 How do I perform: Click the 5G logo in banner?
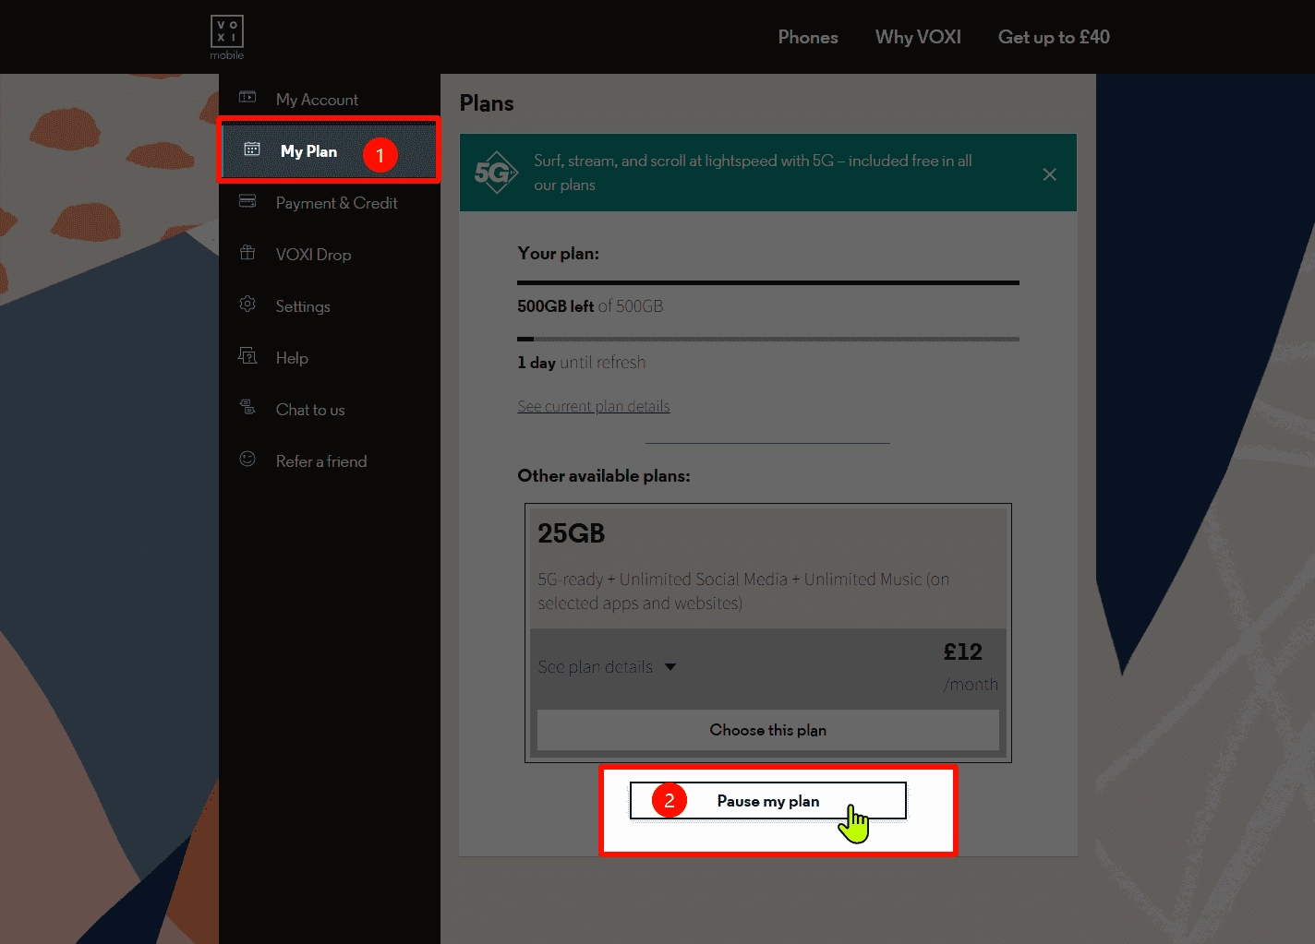click(x=495, y=173)
